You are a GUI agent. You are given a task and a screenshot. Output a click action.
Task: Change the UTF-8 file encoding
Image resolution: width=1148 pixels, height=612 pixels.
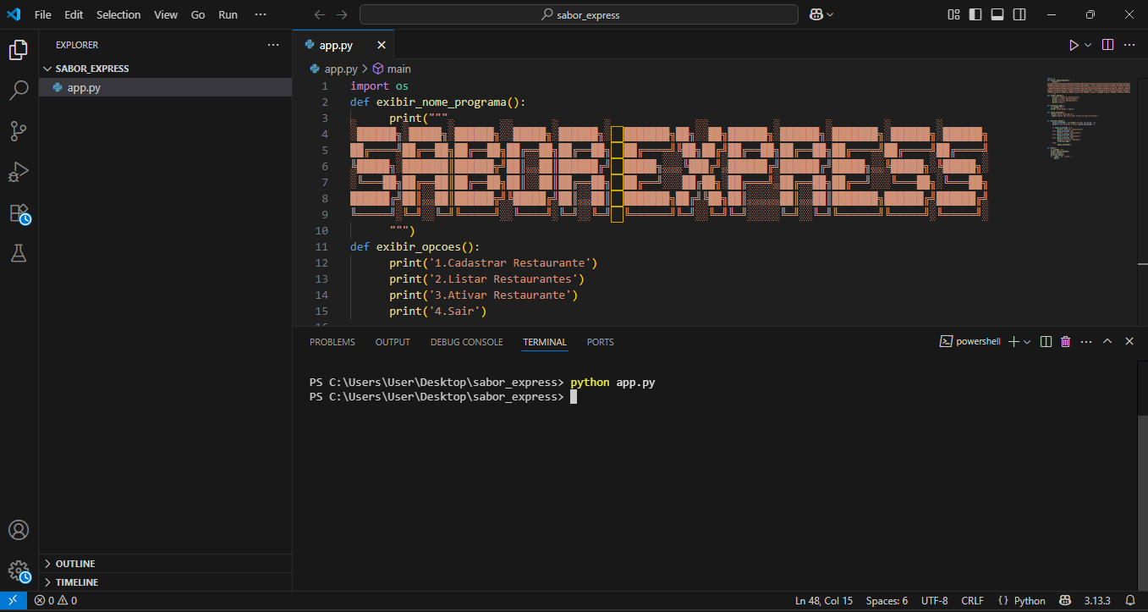(934, 601)
